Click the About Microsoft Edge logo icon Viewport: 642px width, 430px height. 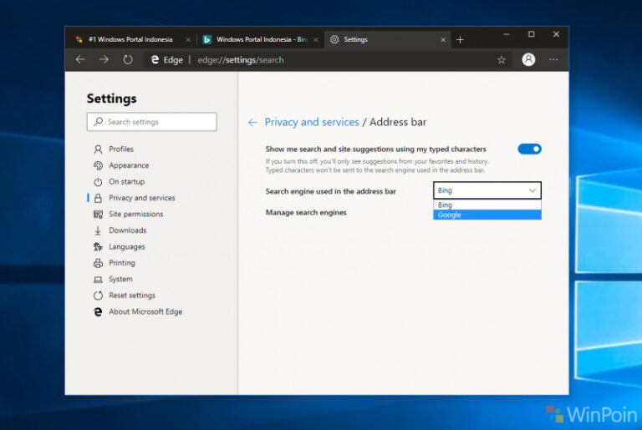[98, 311]
